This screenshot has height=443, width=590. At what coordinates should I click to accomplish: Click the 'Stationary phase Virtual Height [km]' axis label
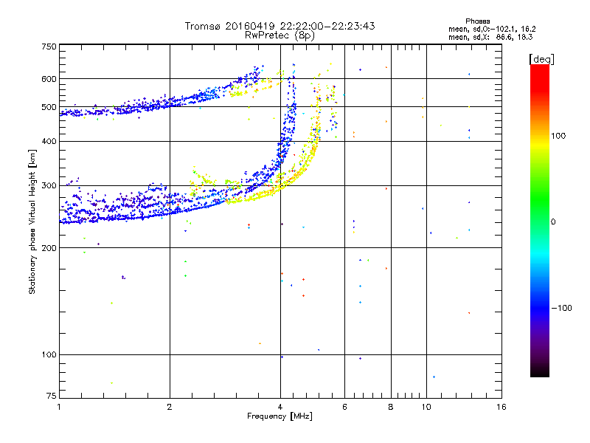click(x=32, y=221)
